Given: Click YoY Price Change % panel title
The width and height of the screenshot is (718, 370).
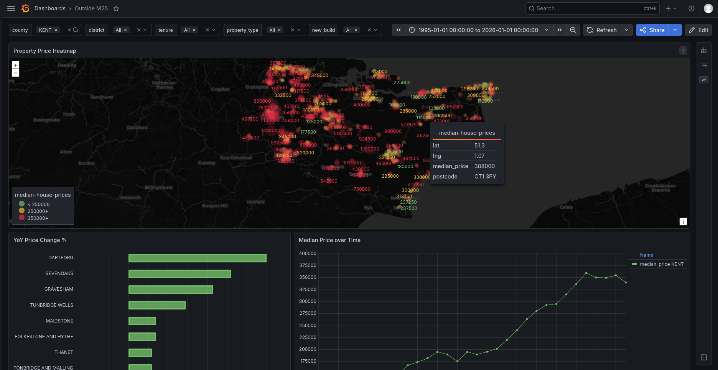Looking at the screenshot, I should coord(40,240).
